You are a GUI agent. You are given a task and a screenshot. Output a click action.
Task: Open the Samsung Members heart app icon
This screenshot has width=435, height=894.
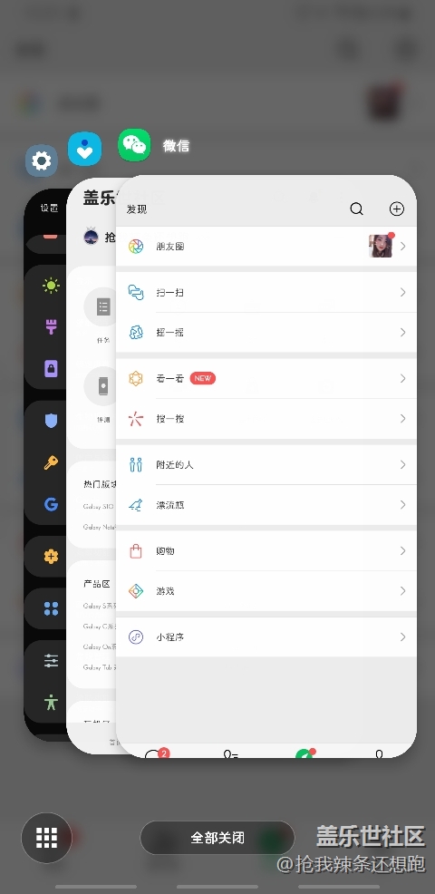(84, 149)
